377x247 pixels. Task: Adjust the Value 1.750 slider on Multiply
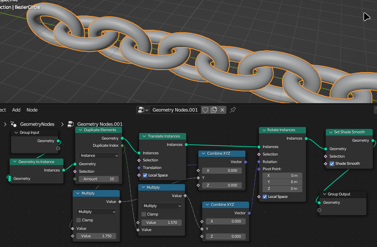96,236
